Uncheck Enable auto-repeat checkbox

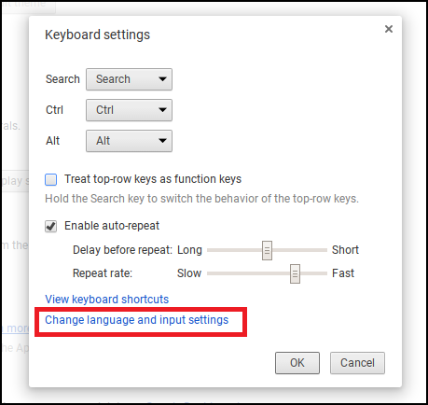click(x=50, y=226)
